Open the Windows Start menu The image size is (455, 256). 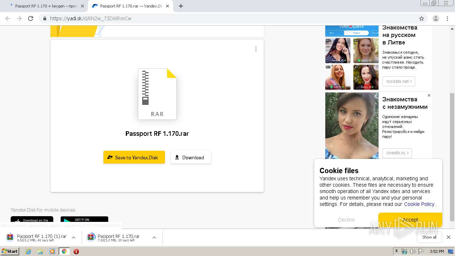click(x=10, y=251)
